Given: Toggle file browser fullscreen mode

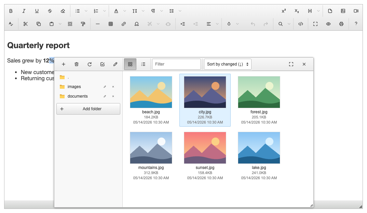Looking at the screenshot, I should tap(291, 64).
